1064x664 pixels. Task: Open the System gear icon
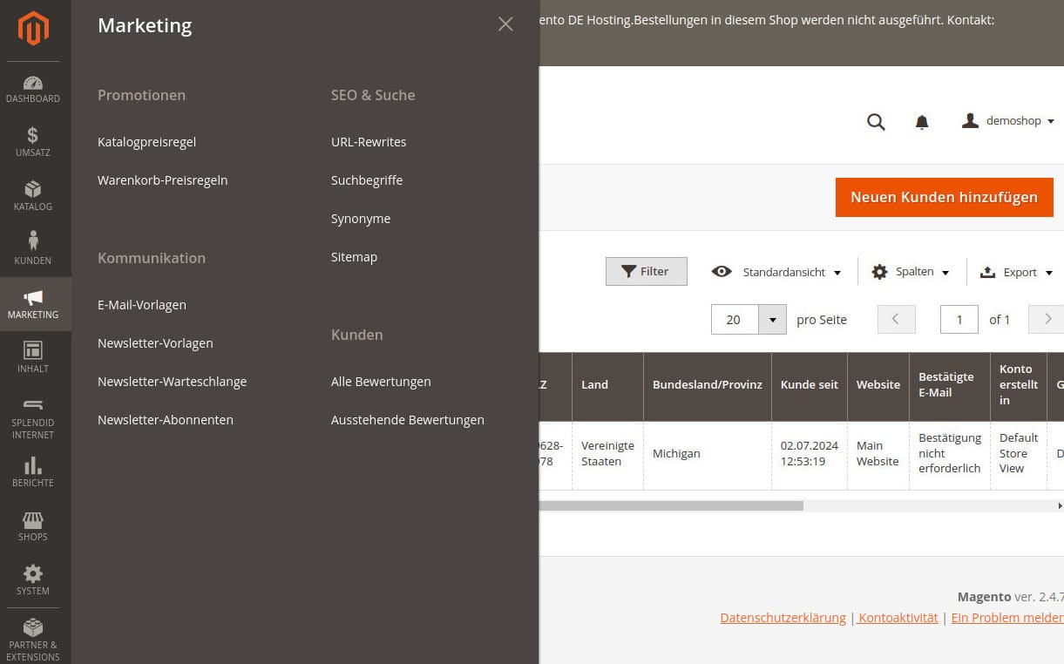click(x=33, y=574)
